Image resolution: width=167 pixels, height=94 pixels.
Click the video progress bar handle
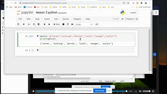pos(126,91)
